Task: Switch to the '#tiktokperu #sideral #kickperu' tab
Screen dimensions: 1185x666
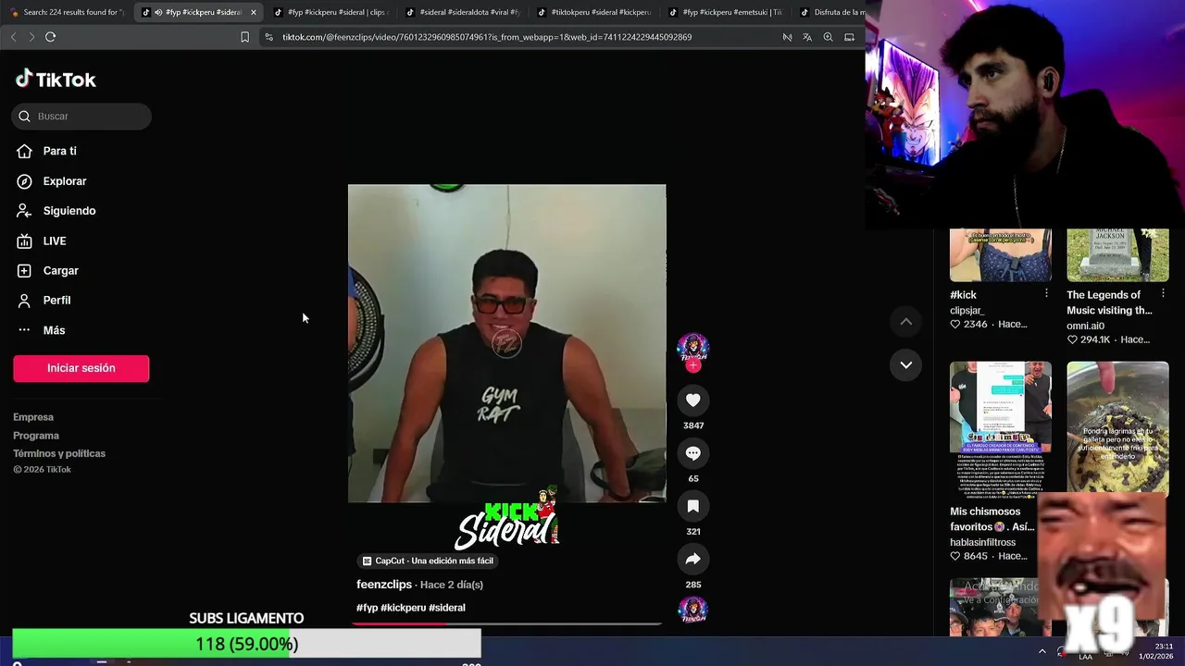Action: coord(594,12)
